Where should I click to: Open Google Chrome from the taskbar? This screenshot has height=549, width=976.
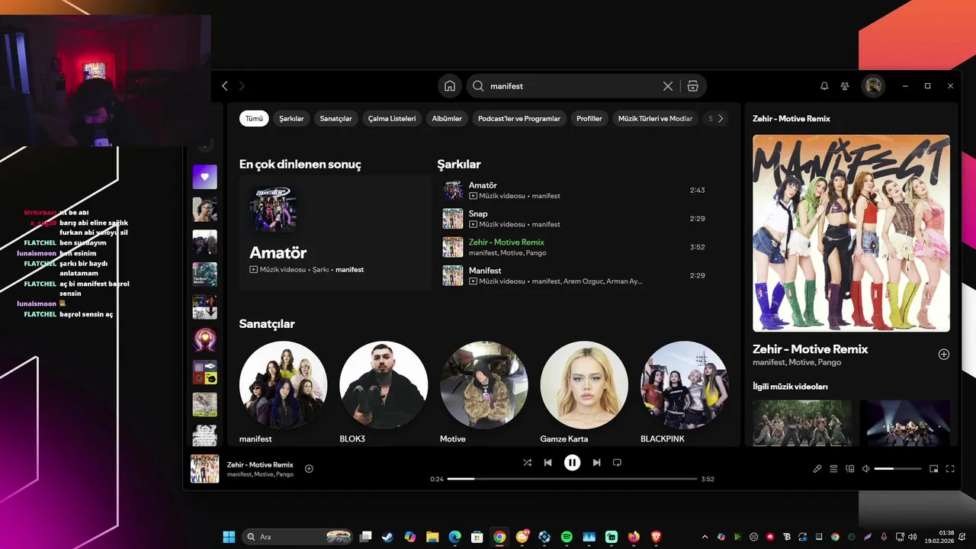[499, 537]
